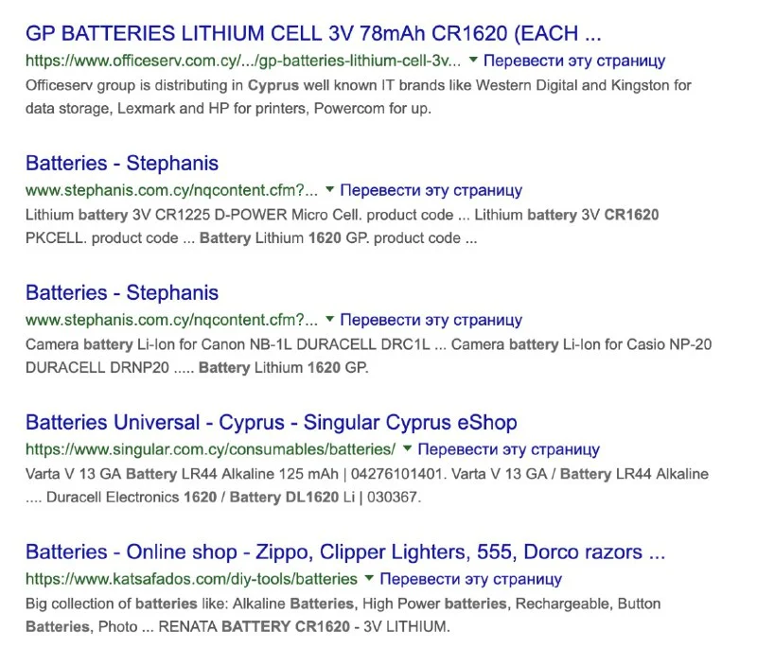The image size is (757, 648).
Task: Click the officeserv.com.cy green URL
Action: pos(243,61)
